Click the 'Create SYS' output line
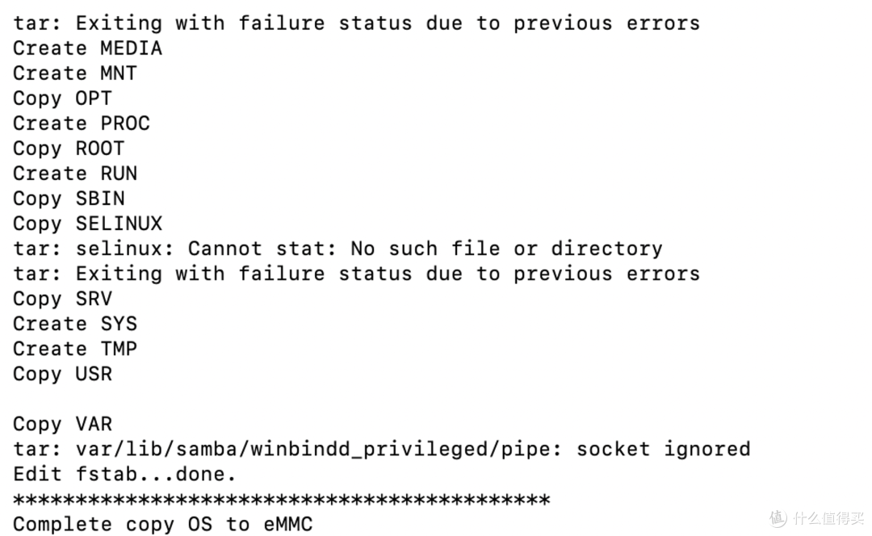Screen dimensions: 872x536 tap(75, 324)
